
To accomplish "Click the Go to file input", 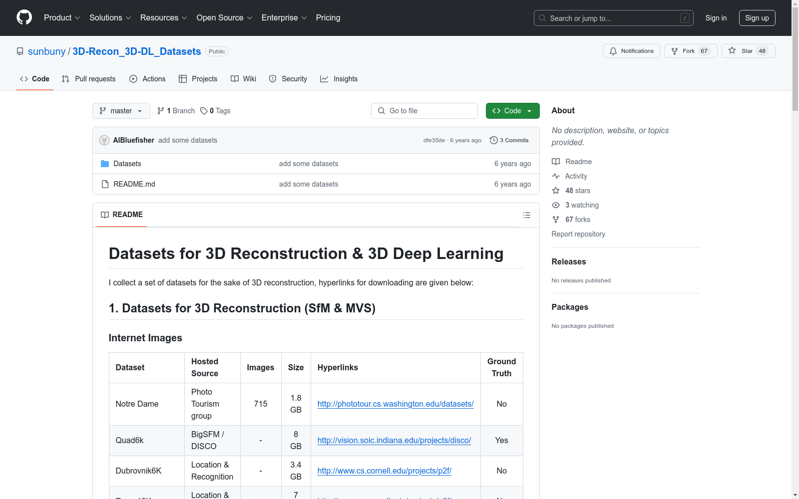I will coord(424,111).
